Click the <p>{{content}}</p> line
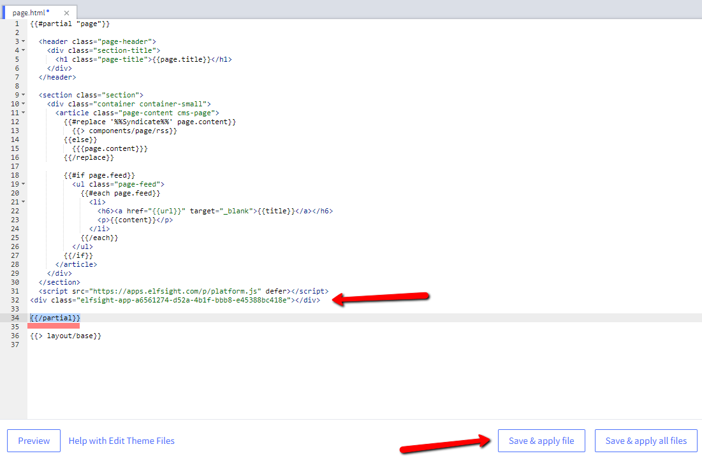The width and height of the screenshot is (702, 463). (135, 220)
